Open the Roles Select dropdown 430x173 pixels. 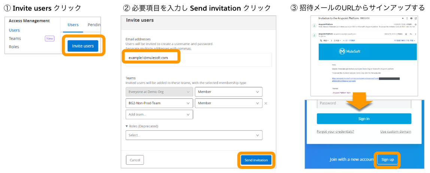coord(194,135)
